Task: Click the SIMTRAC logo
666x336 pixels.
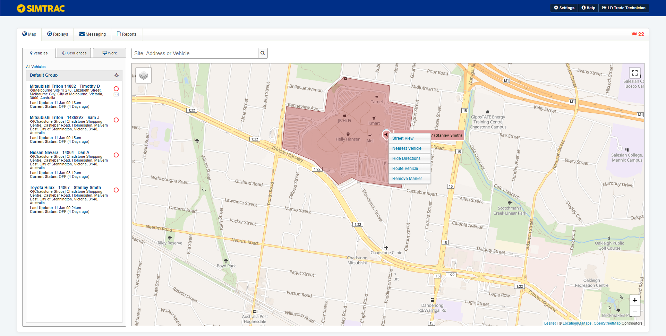Action: point(41,8)
